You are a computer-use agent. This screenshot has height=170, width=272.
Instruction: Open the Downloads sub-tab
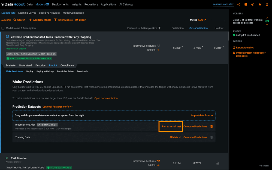click(x=82, y=71)
